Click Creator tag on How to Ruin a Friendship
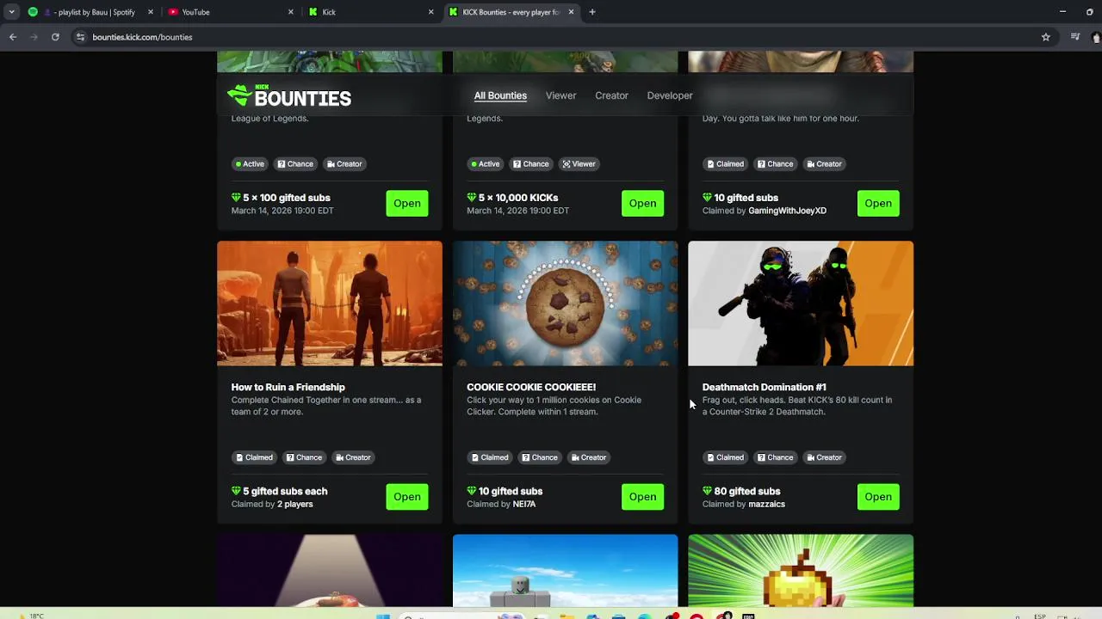The width and height of the screenshot is (1102, 619). pyautogui.click(x=353, y=457)
